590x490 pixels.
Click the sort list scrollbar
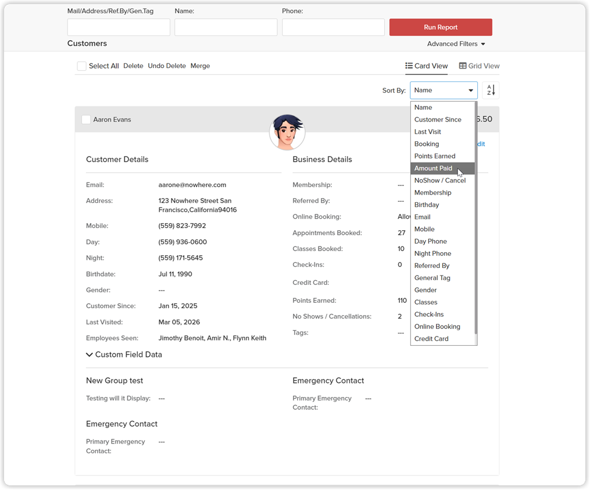click(x=476, y=219)
